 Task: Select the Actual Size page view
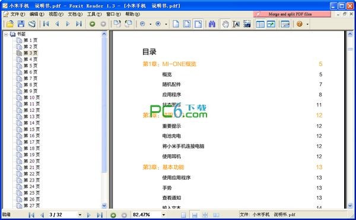tap(176, 24)
